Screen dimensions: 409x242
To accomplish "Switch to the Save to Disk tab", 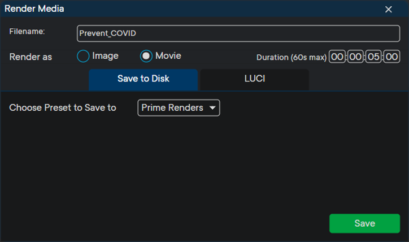I will pos(143,79).
